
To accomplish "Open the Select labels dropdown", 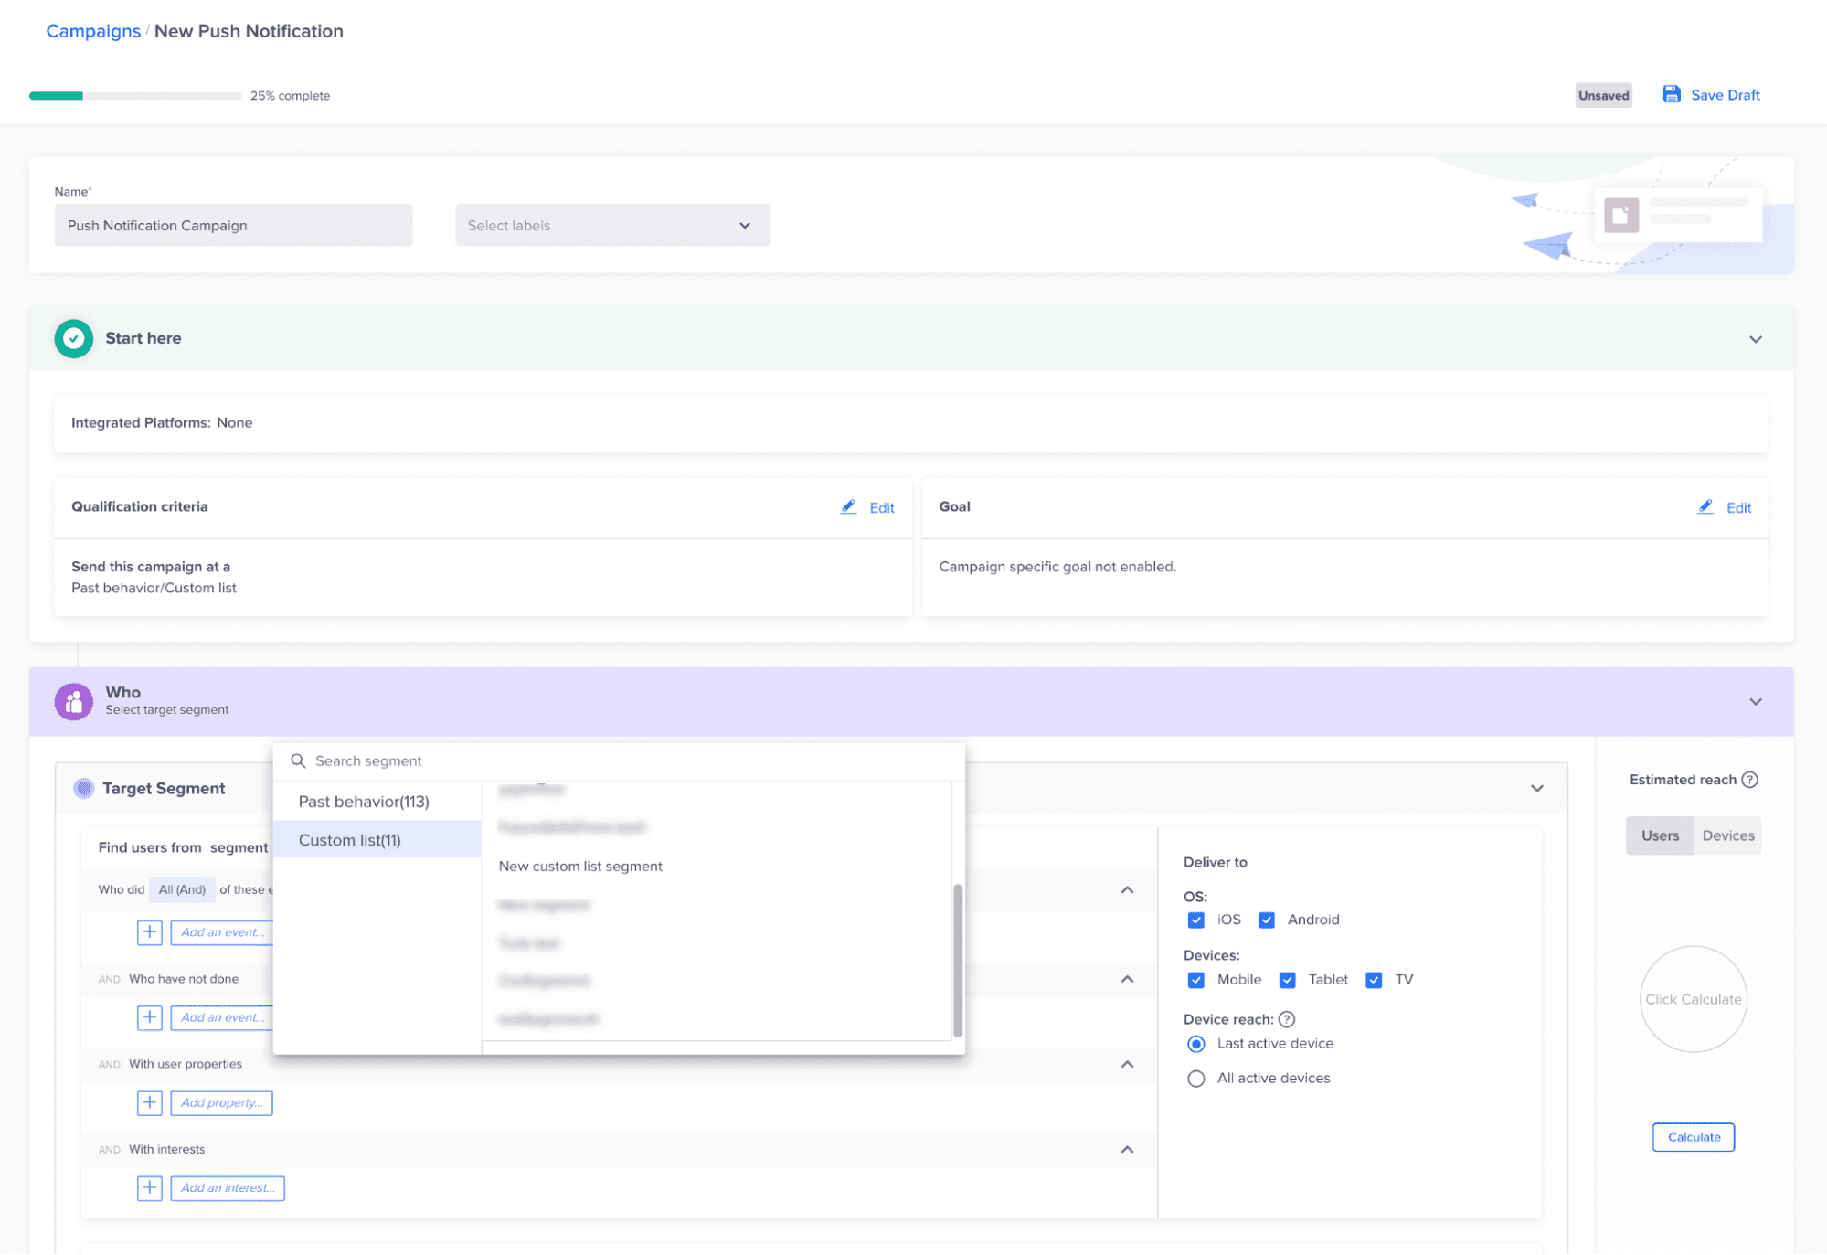I will 611,225.
